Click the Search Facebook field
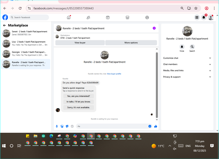The image size is (219, 159). click(x=29, y=18)
